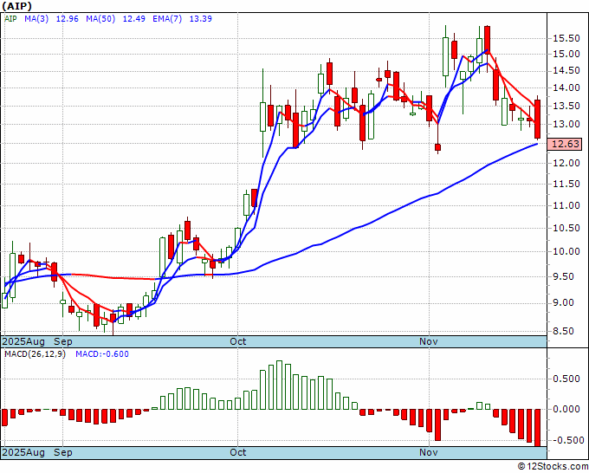The image size is (589, 473).
Task: Click the Sep label on price chart axis
Action: click(63, 341)
